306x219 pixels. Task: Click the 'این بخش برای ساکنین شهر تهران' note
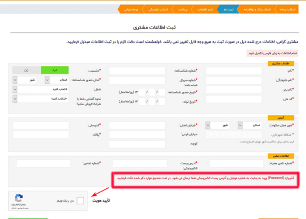pyautogui.click(x=267, y=141)
